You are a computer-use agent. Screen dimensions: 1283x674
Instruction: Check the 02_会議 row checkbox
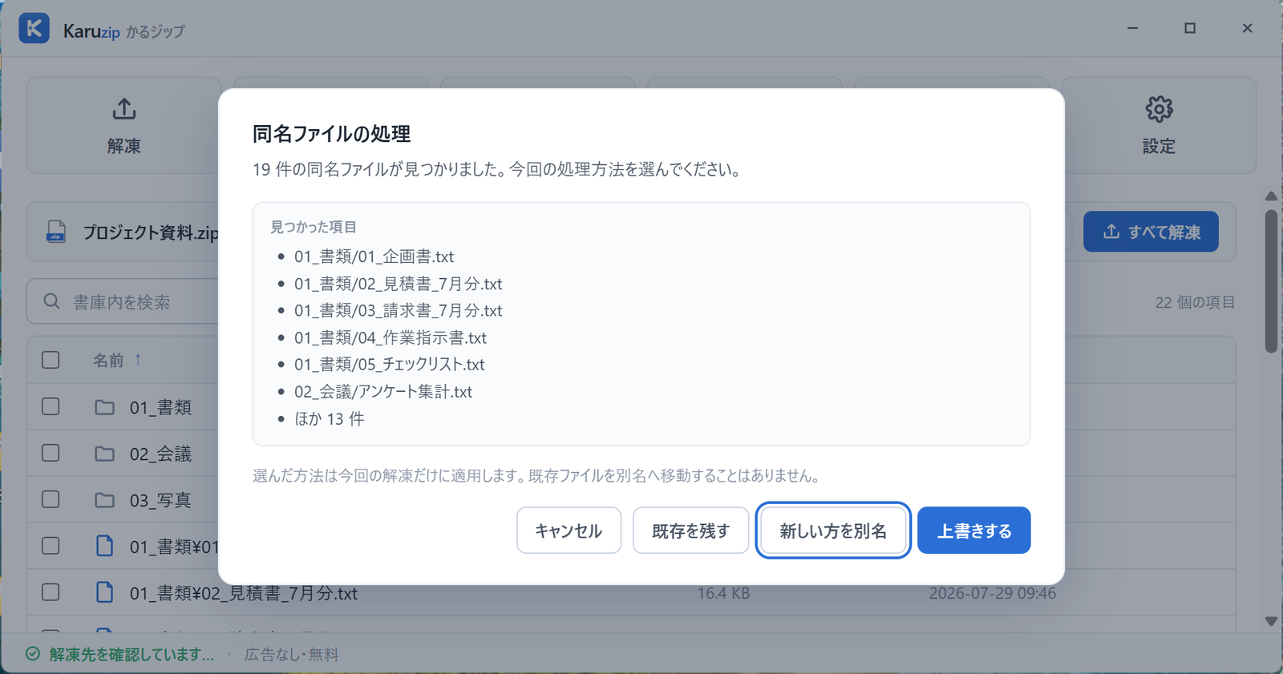(x=51, y=453)
